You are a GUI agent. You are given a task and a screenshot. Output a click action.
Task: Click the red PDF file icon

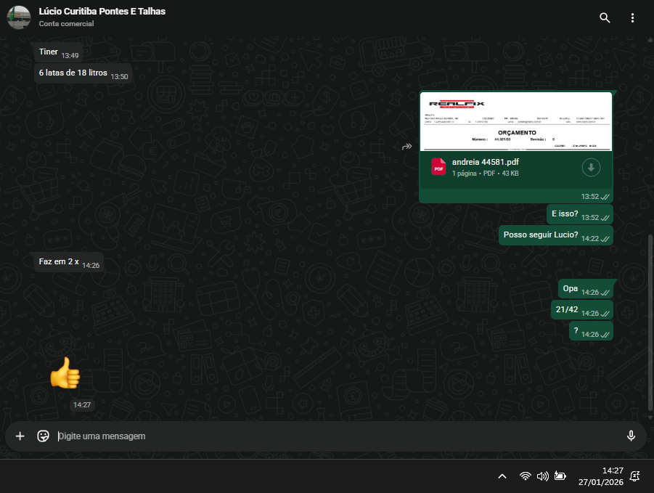[x=438, y=167]
